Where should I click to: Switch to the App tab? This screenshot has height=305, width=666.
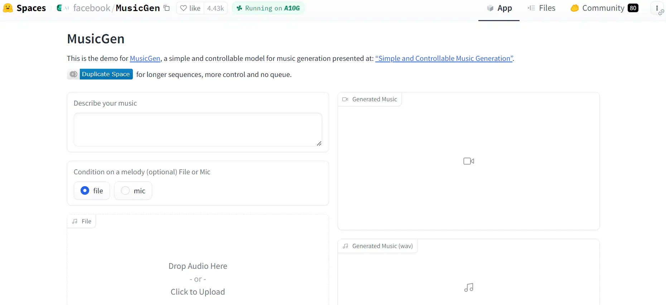[x=499, y=8]
